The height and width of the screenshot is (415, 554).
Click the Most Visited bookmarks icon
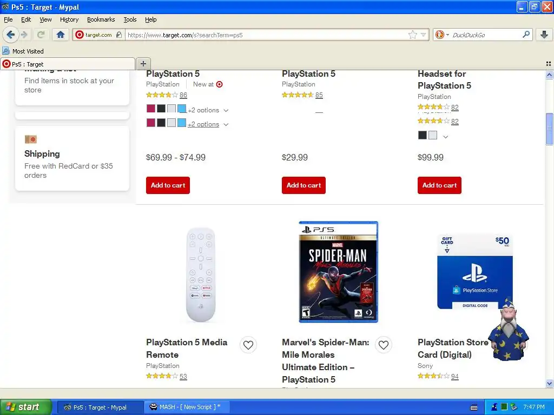pos(5,51)
